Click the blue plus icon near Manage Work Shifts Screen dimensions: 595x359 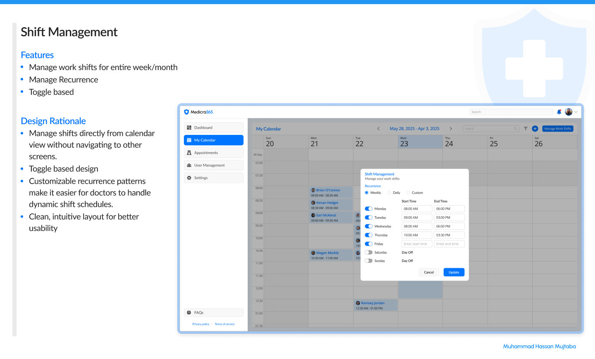(x=535, y=128)
